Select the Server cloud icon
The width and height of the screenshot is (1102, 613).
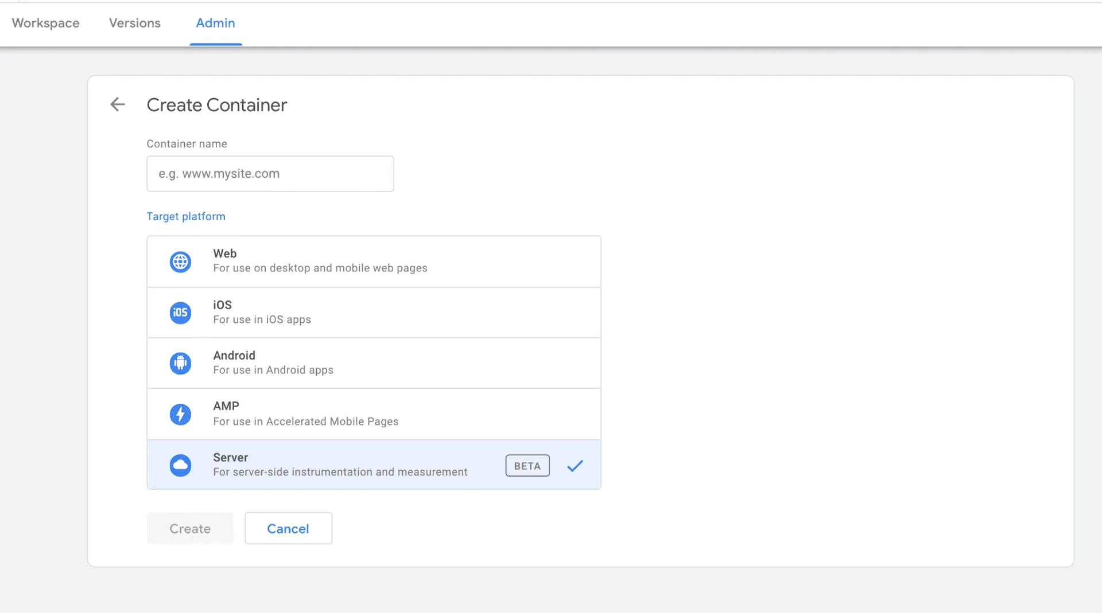point(180,465)
